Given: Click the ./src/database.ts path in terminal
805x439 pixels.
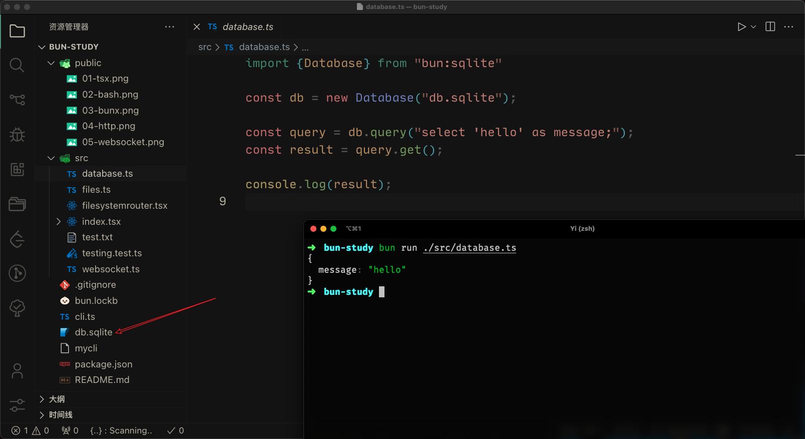Looking at the screenshot, I should pos(470,248).
